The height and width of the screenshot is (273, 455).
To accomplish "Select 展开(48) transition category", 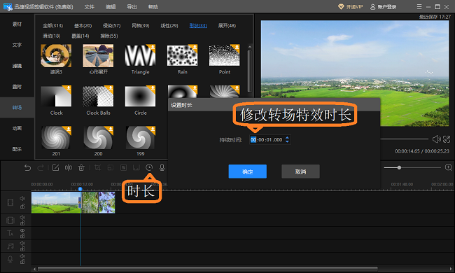I will [x=227, y=25].
